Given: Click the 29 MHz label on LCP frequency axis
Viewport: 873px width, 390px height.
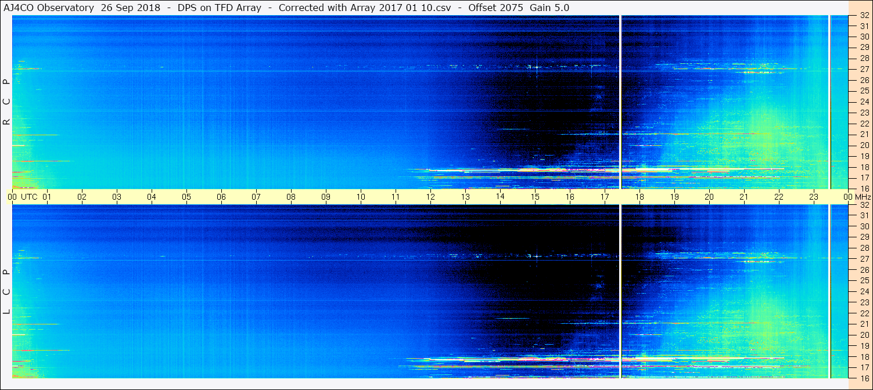Looking at the screenshot, I should 864,237.
